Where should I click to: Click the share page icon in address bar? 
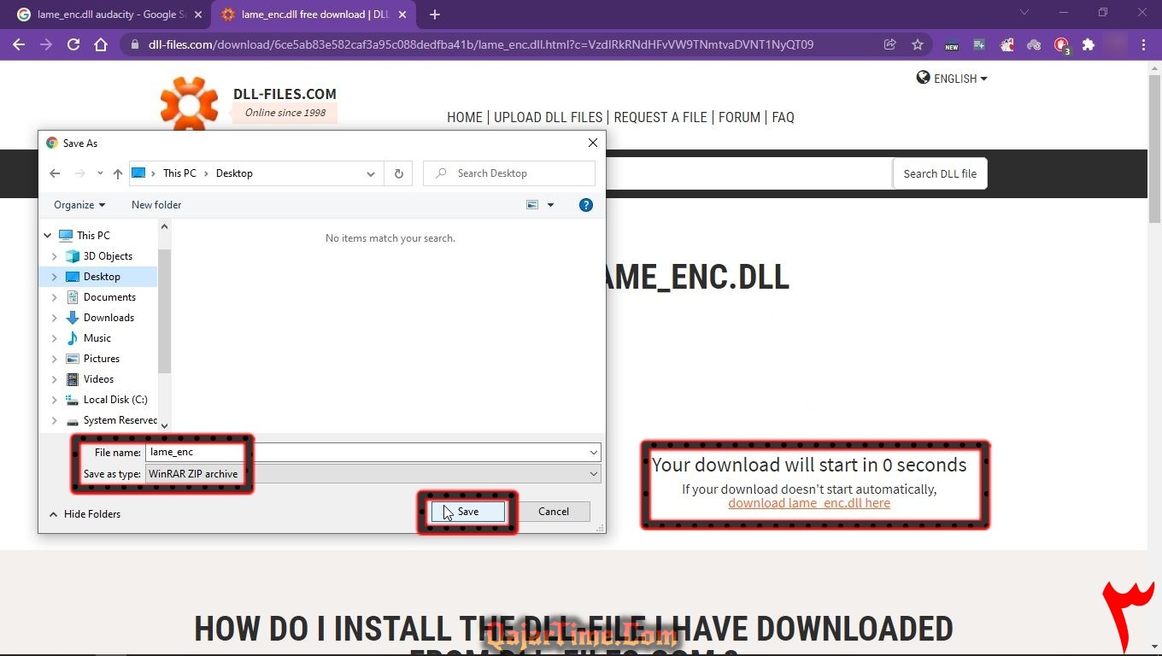click(x=890, y=45)
